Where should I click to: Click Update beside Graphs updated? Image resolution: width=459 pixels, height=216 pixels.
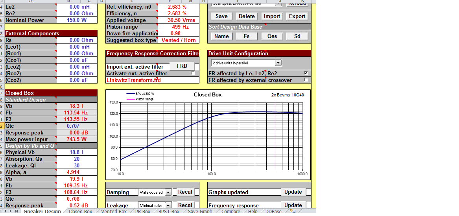293,192
